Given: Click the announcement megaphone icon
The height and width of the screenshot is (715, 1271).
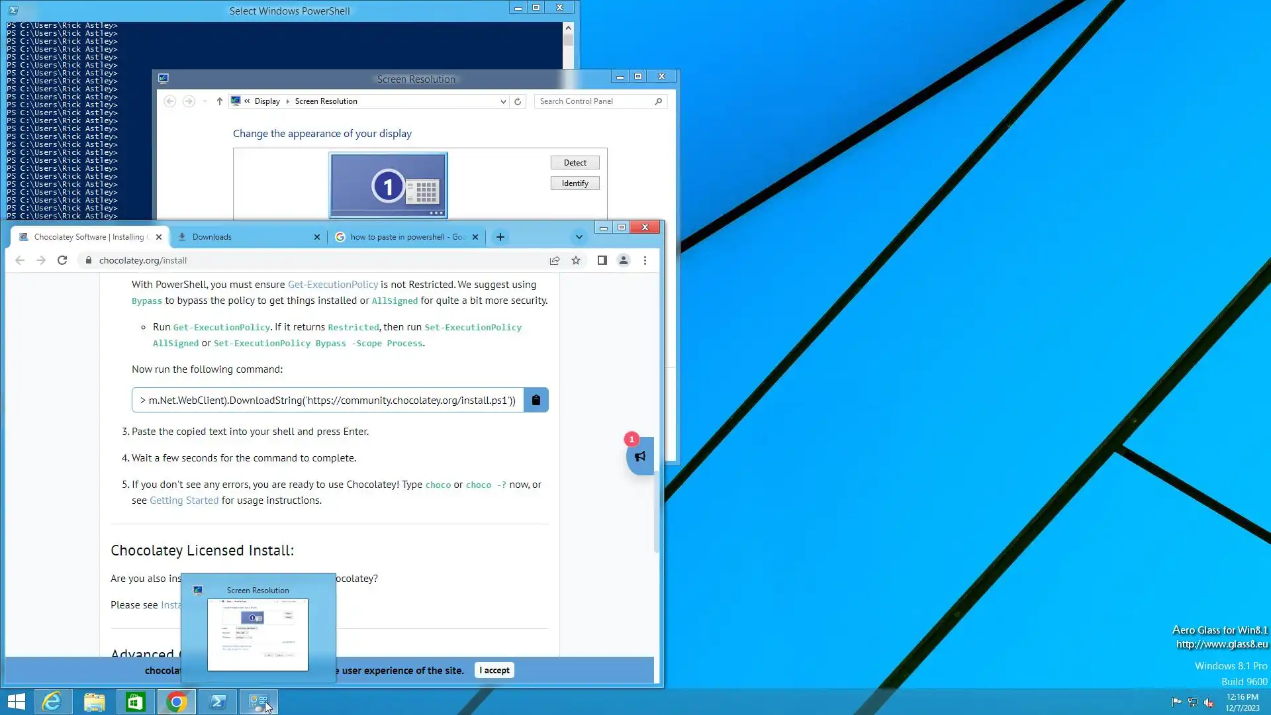Looking at the screenshot, I should click(x=639, y=456).
